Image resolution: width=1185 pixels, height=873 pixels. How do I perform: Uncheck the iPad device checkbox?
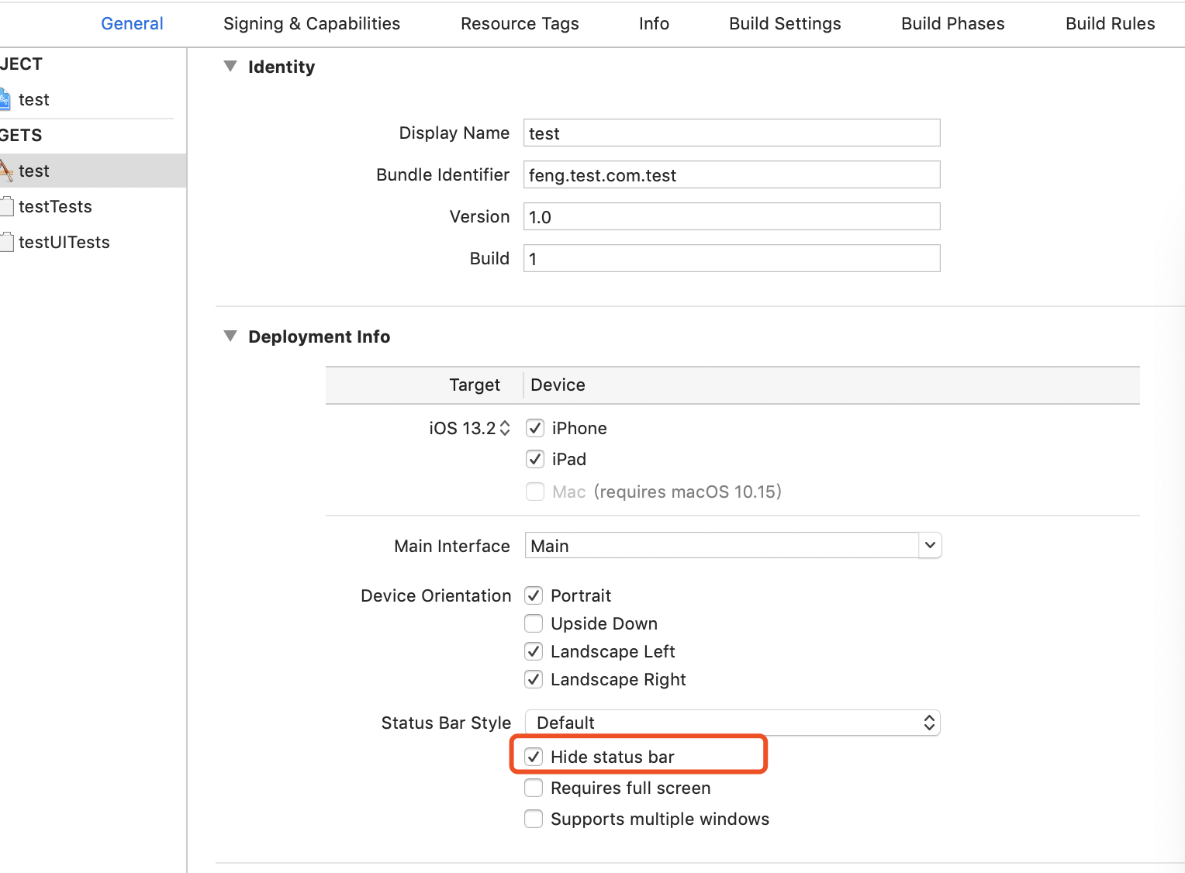[x=535, y=459]
